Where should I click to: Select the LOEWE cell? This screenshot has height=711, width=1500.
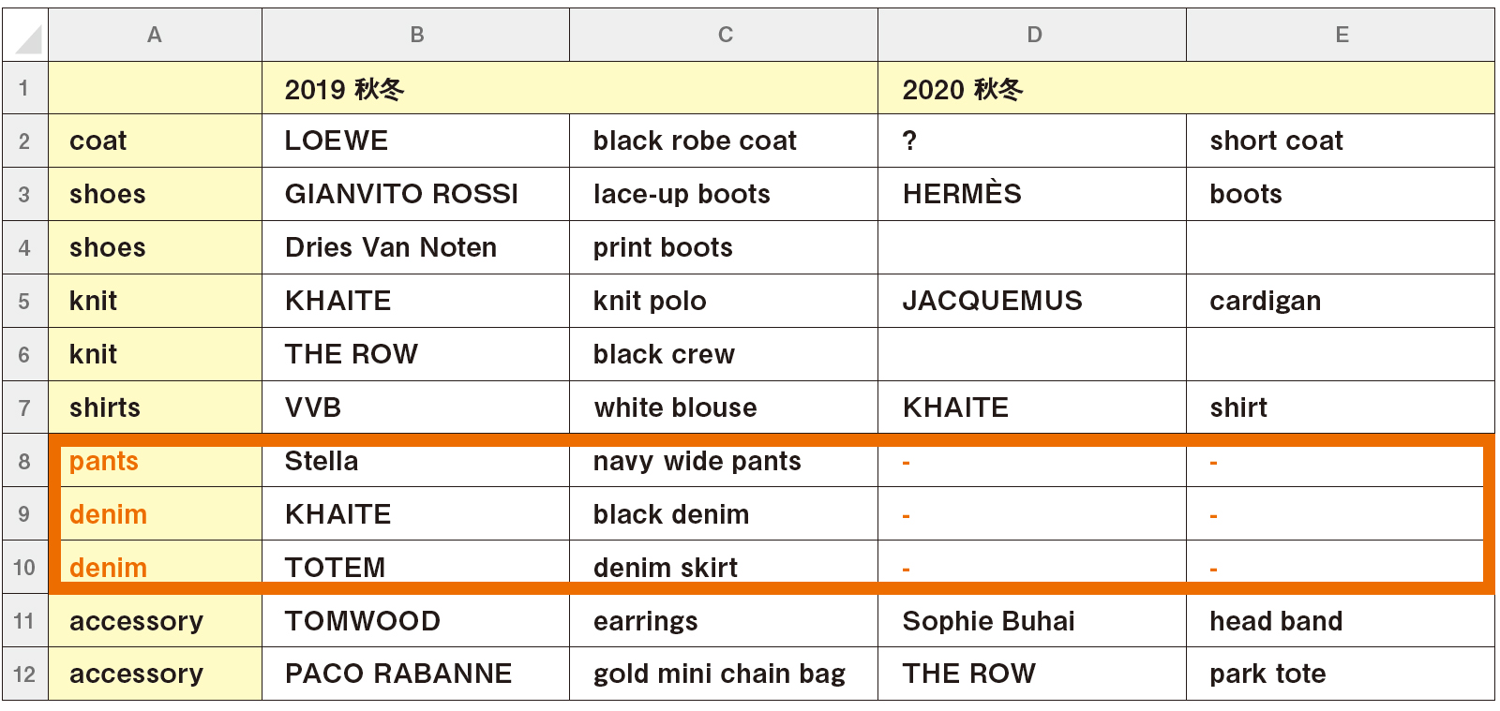coord(416,141)
